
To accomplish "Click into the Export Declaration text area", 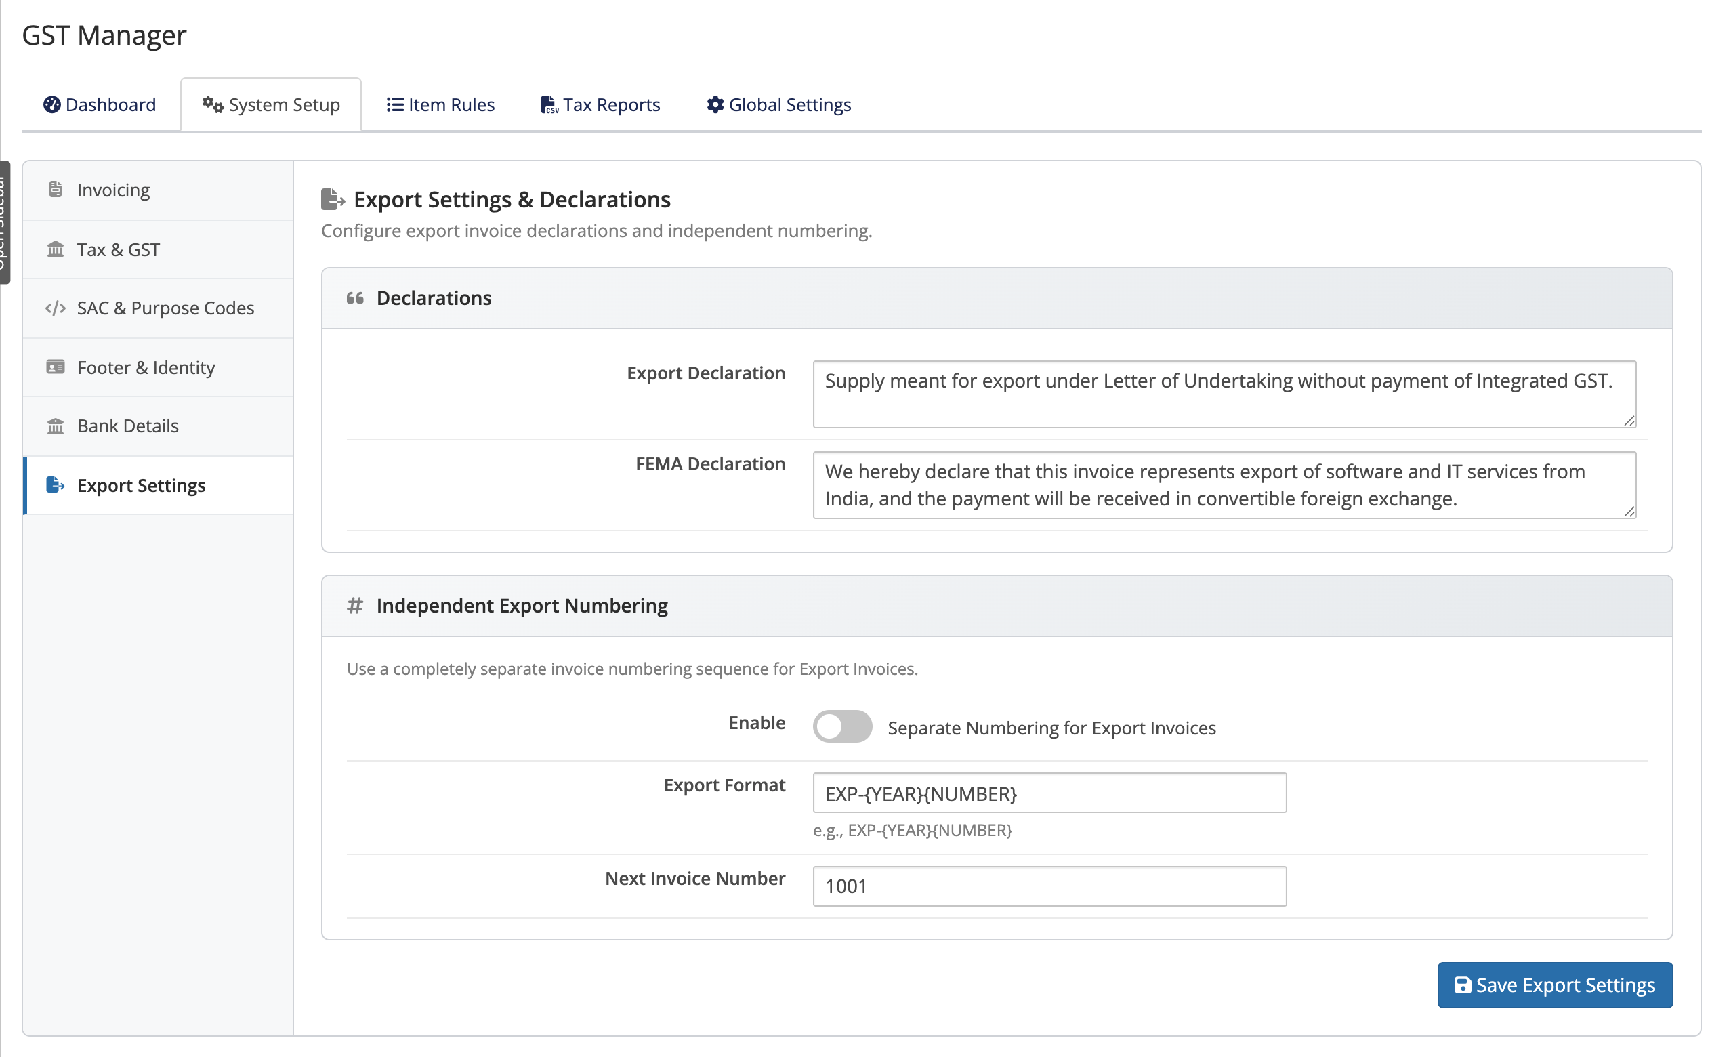I will [1224, 394].
